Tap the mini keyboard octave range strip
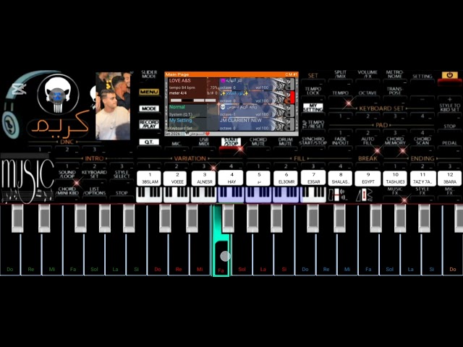Screen dimensions: 463x347 pyautogui.click(x=231, y=194)
